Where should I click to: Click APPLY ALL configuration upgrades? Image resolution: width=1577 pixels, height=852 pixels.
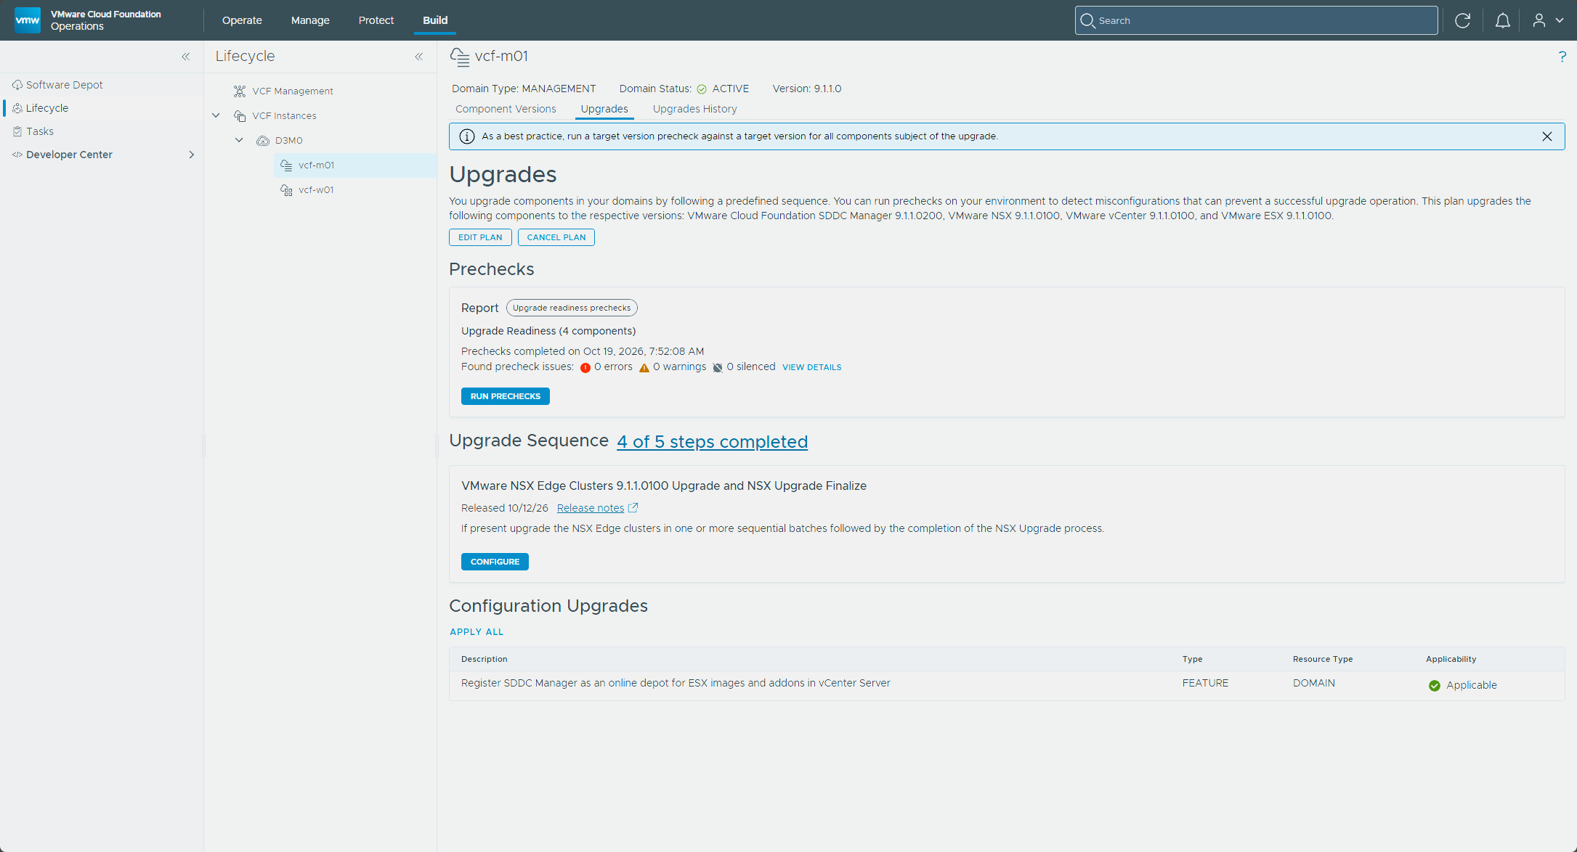477,632
